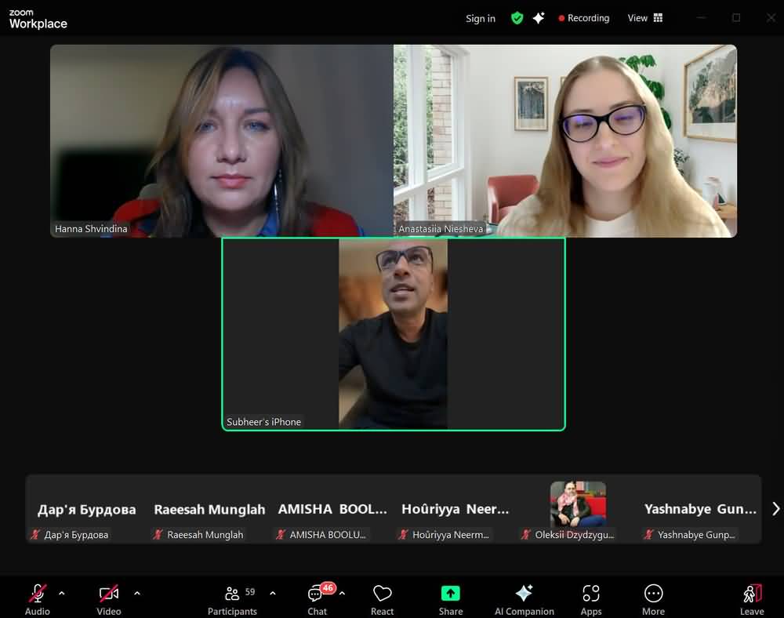The width and height of the screenshot is (784, 618).
Task: Open the More options menu
Action: pyautogui.click(x=653, y=600)
